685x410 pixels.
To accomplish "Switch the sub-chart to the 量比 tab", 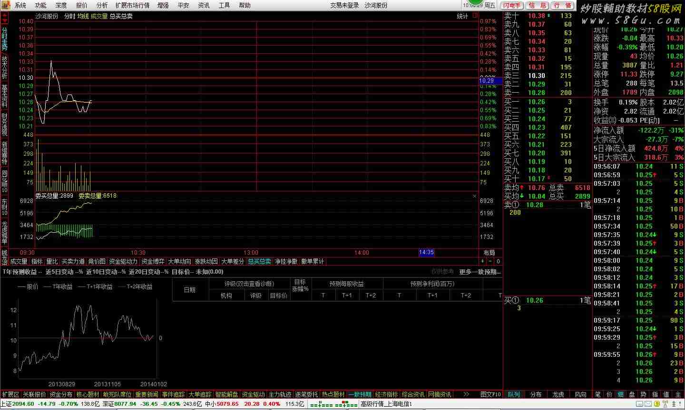I will coord(52,261).
